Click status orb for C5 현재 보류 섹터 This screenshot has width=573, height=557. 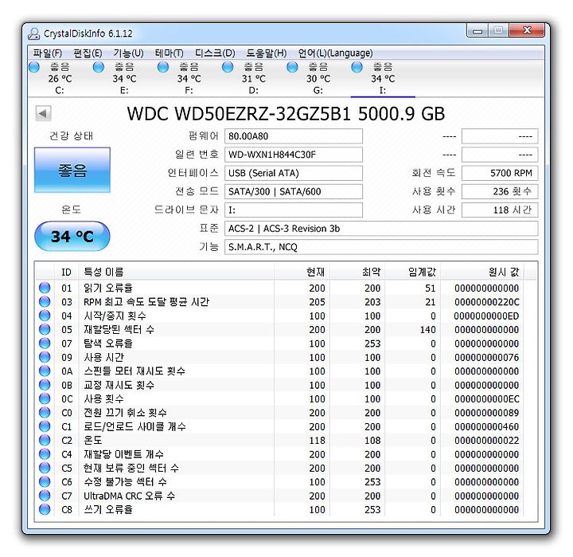[45, 468]
